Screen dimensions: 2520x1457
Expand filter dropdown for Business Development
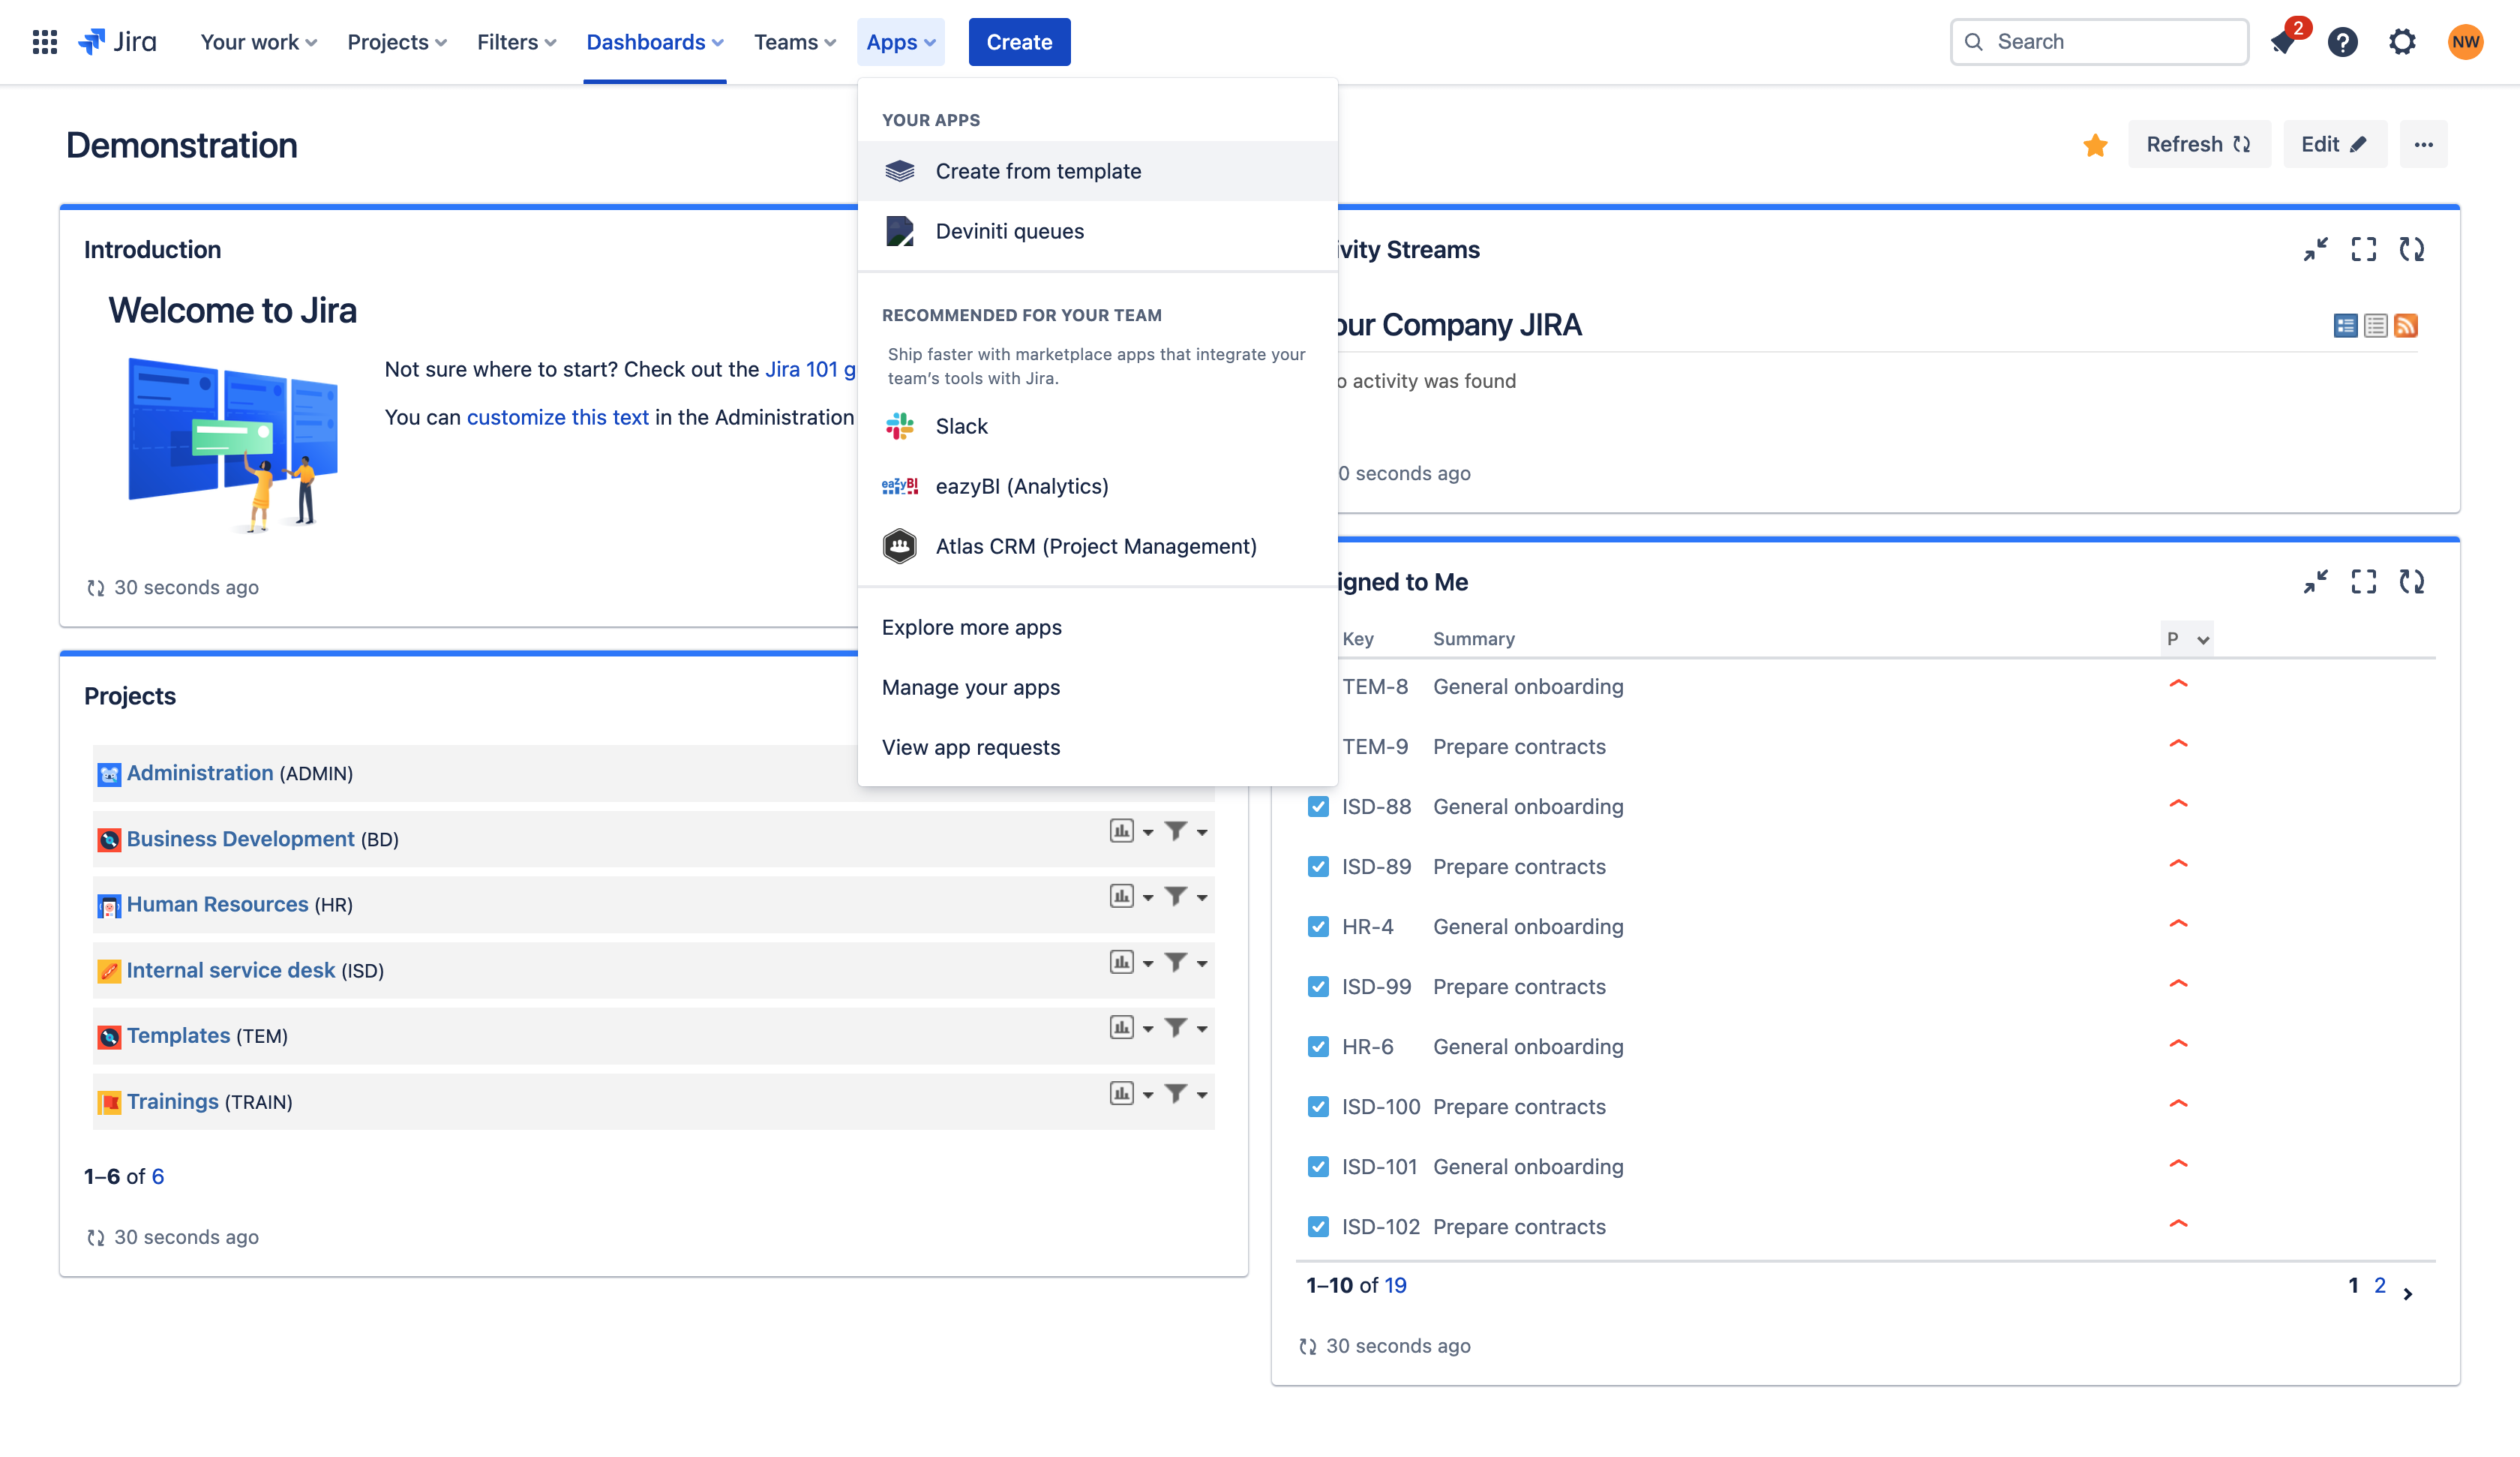coord(1202,833)
